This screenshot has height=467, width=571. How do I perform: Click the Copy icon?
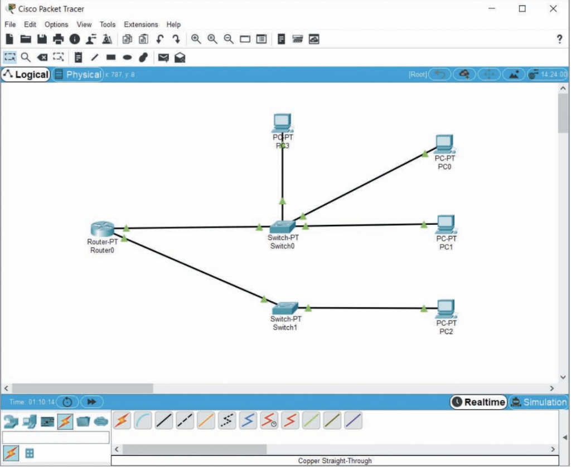127,39
